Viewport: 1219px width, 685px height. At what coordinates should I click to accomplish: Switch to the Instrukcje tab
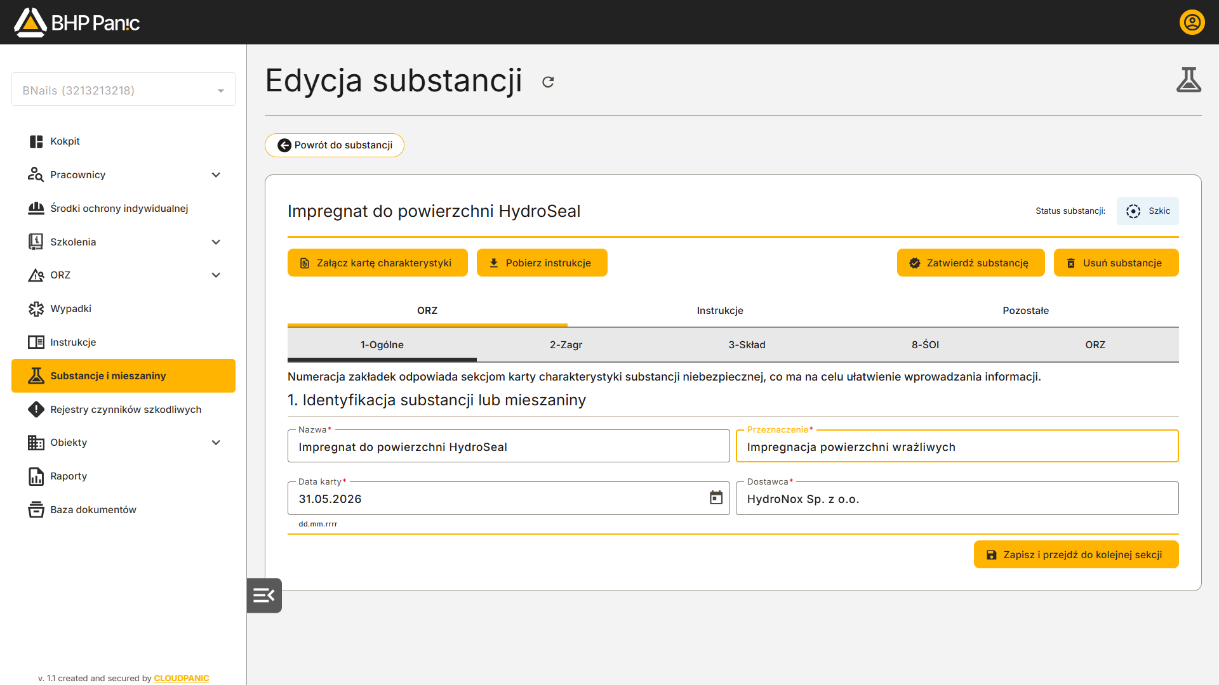click(720, 311)
